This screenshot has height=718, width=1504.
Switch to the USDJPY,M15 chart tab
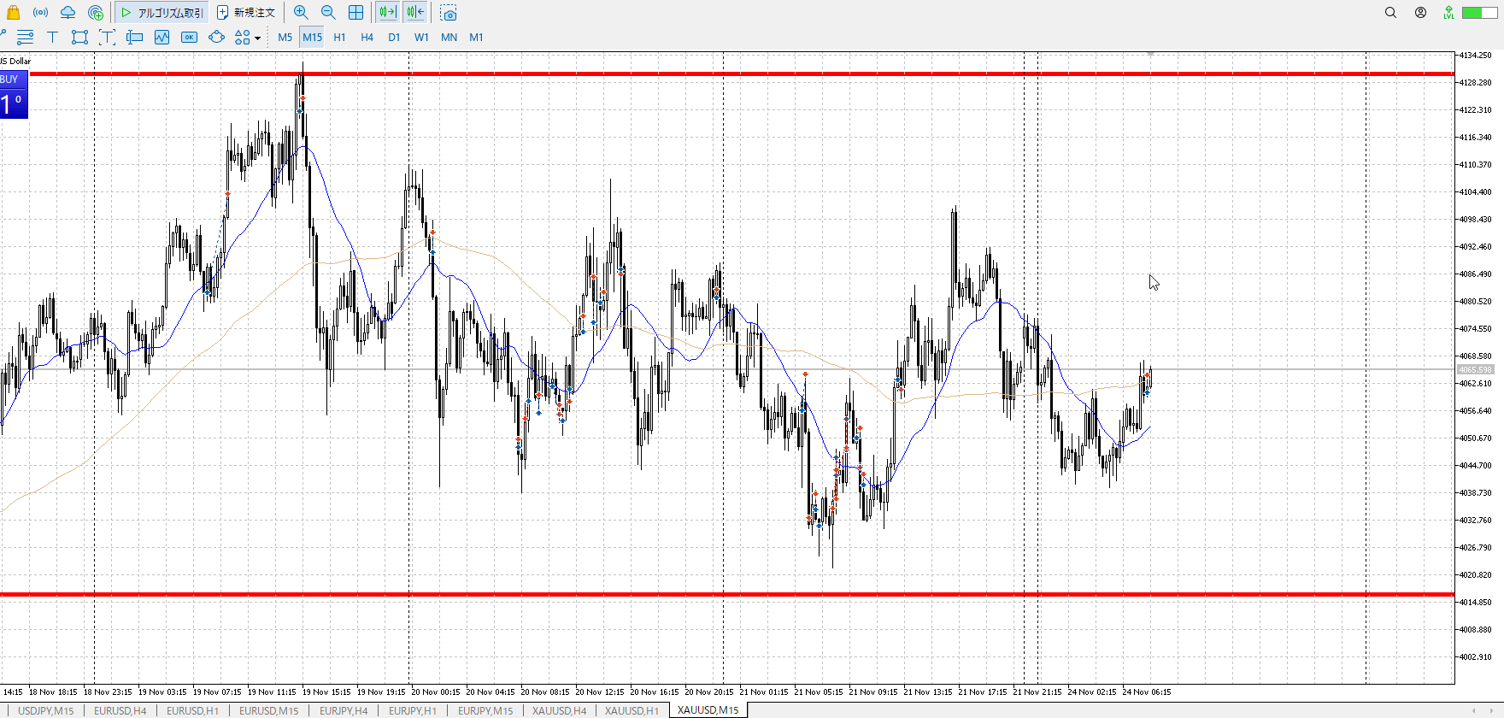click(46, 710)
